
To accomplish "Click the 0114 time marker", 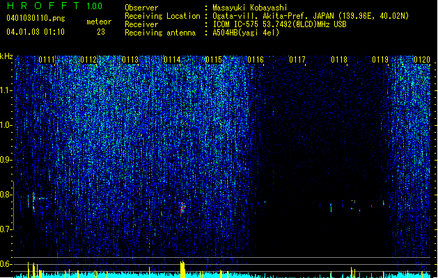I will pyautogui.click(x=172, y=60).
